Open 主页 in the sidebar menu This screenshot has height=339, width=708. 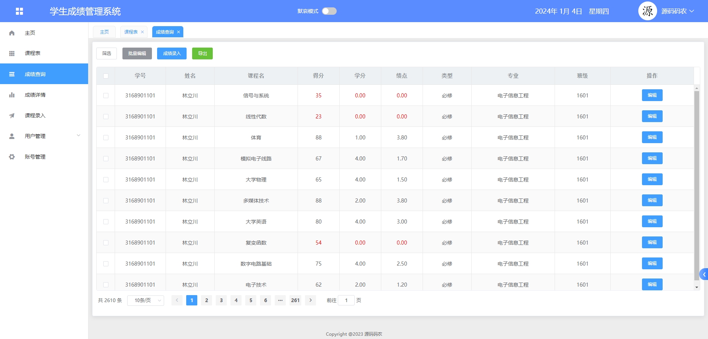(44, 33)
